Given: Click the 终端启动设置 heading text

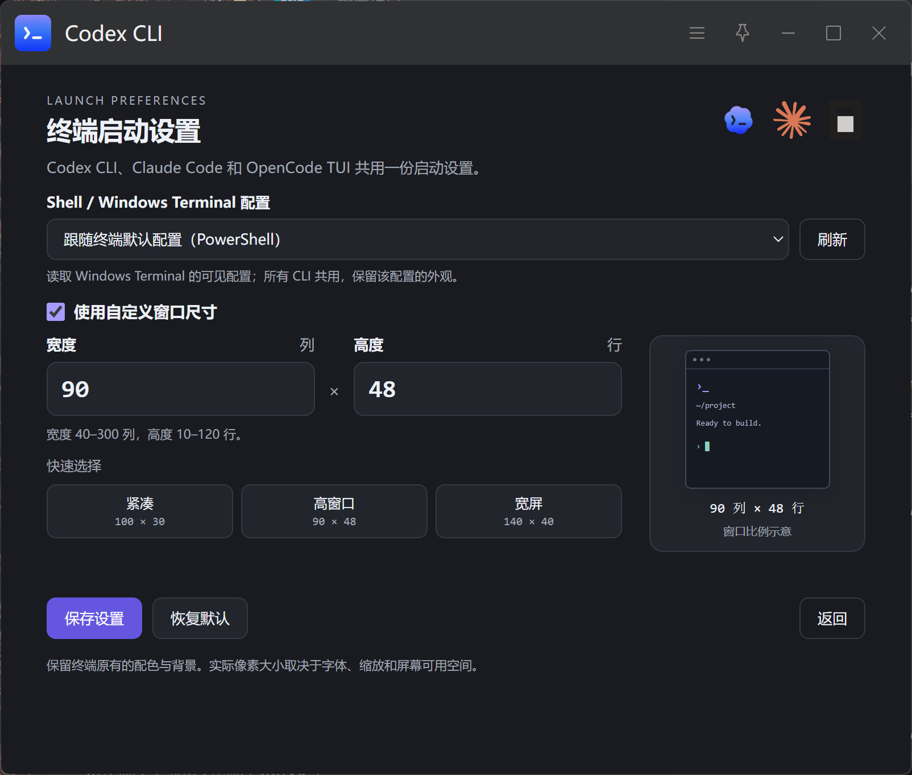Looking at the screenshot, I should pyautogui.click(x=123, y=131).
